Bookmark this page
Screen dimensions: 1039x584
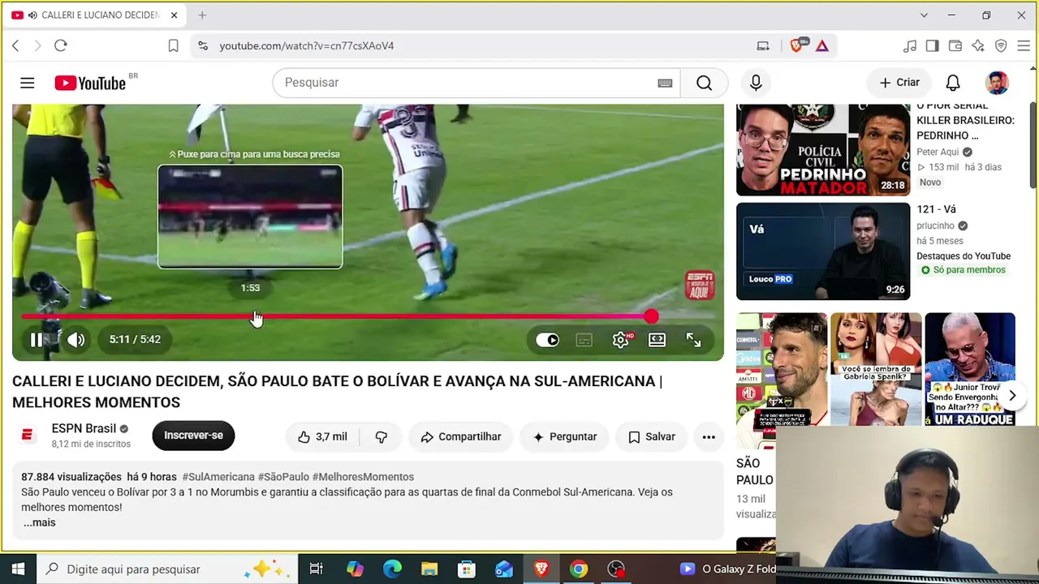pyautogui.click(x=173, y=46)
